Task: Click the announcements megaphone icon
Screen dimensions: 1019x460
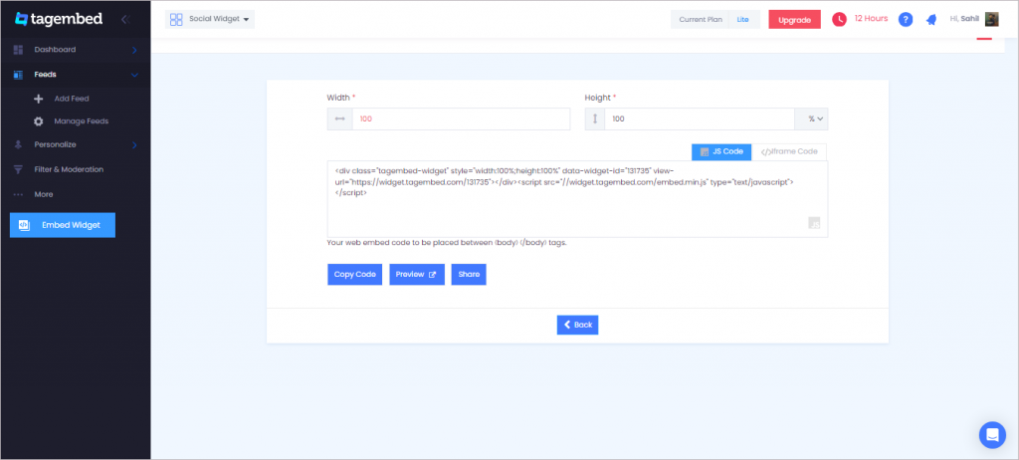Action: 931,20
